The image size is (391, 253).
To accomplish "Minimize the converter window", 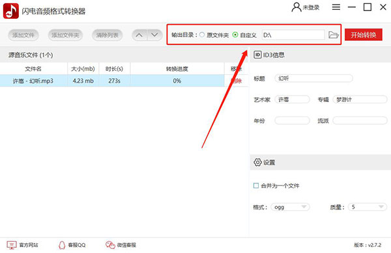I will tap(352, 7).
